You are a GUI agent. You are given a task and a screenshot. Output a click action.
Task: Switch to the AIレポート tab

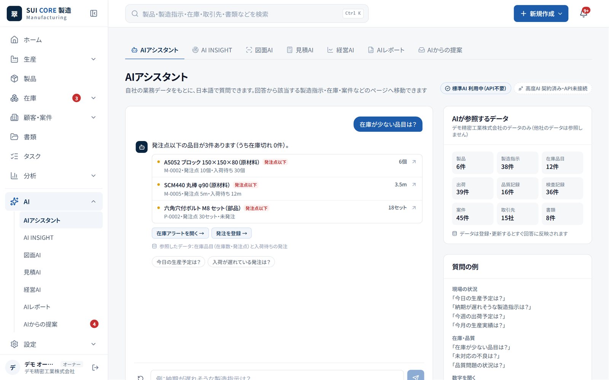pyautogui.click(x=386, y=50)
